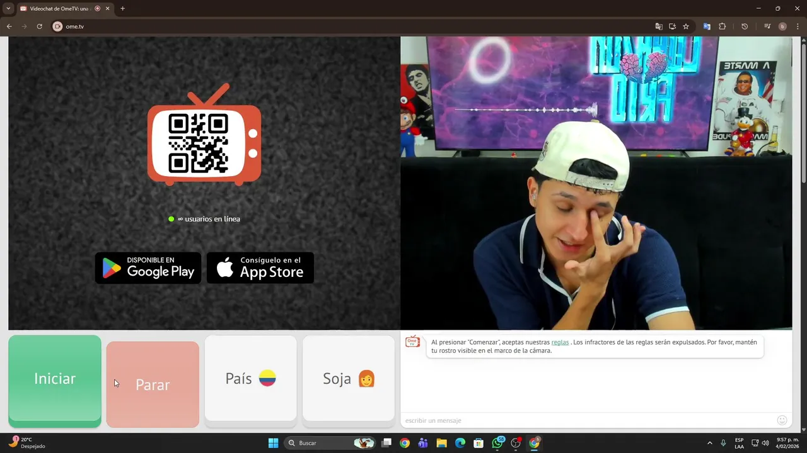Bookmark this page with the star
Image resolution: width=807 pixels, height=453 pixels.
coord(686,26)
